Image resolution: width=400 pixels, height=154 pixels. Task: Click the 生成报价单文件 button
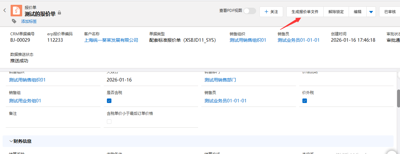305,12
